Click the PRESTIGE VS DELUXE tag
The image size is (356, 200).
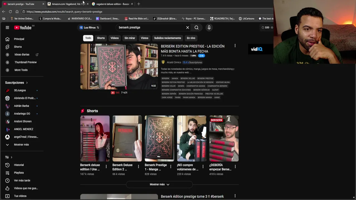click(214, 94)
